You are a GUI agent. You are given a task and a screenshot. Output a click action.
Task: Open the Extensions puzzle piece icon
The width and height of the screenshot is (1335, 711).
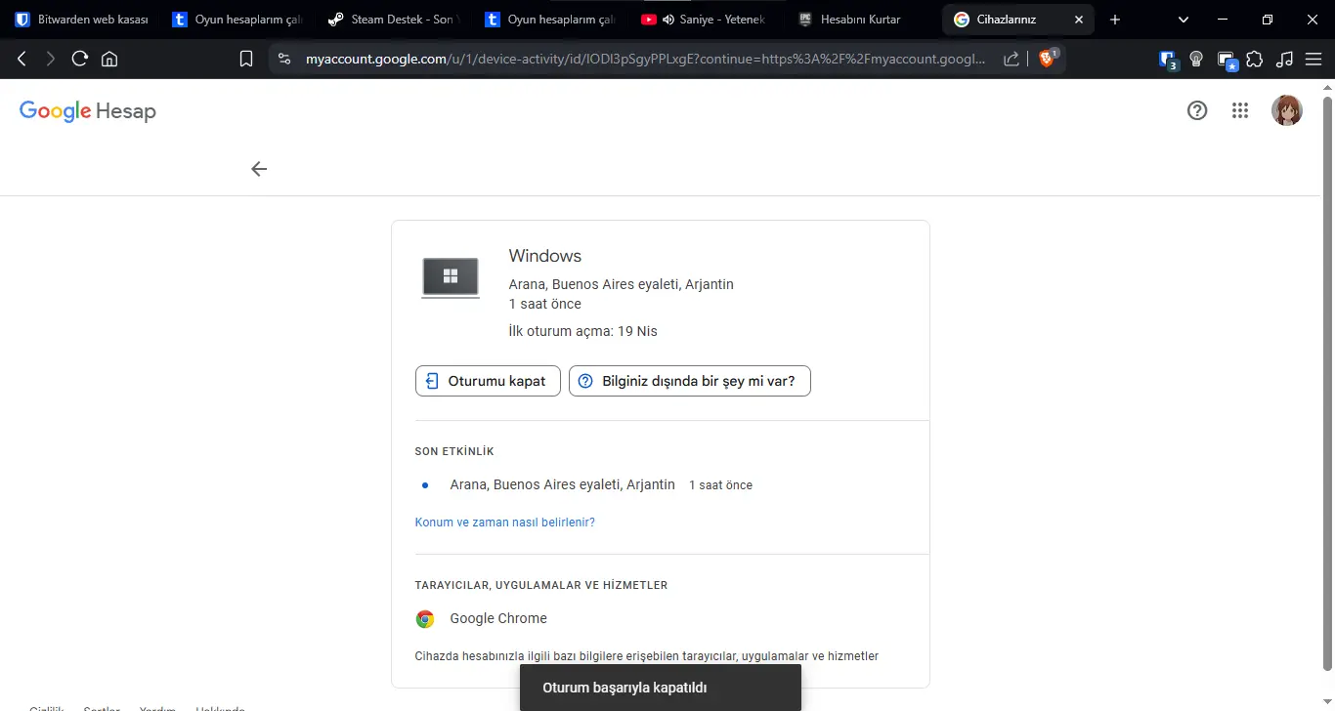tap(1255, 59)
